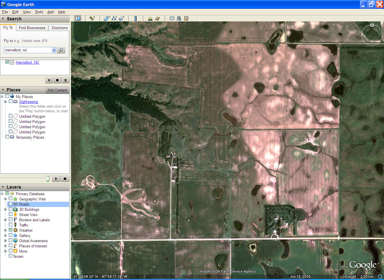Expand the Weather layer node
Image resolution: width=384 pixels, height=280 pixels.
click(5, 230)
